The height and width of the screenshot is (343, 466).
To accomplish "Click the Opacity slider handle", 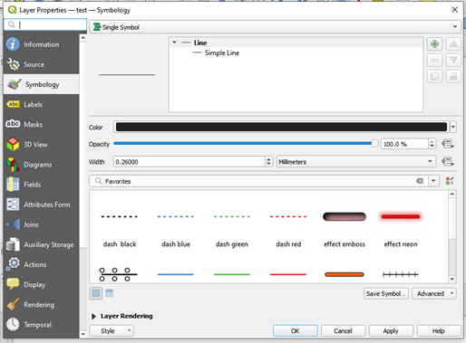I will pos(374,144).
